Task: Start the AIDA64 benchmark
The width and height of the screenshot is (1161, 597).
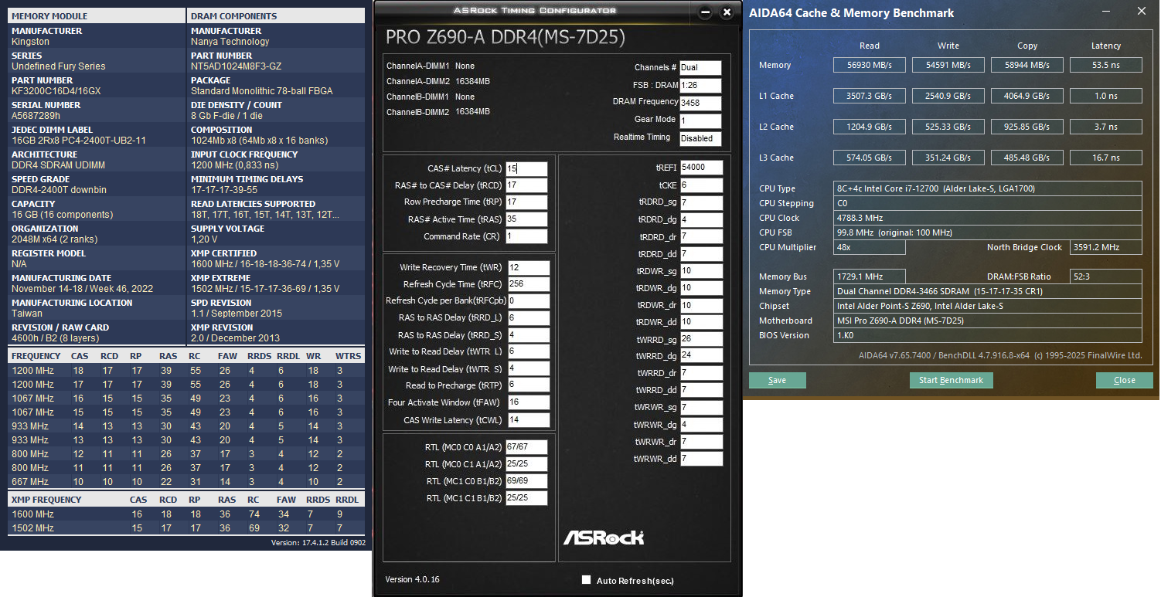Action: (951, 380)
